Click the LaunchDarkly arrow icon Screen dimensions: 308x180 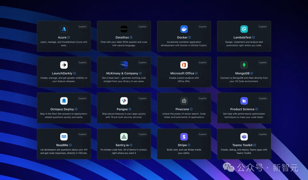64,65
